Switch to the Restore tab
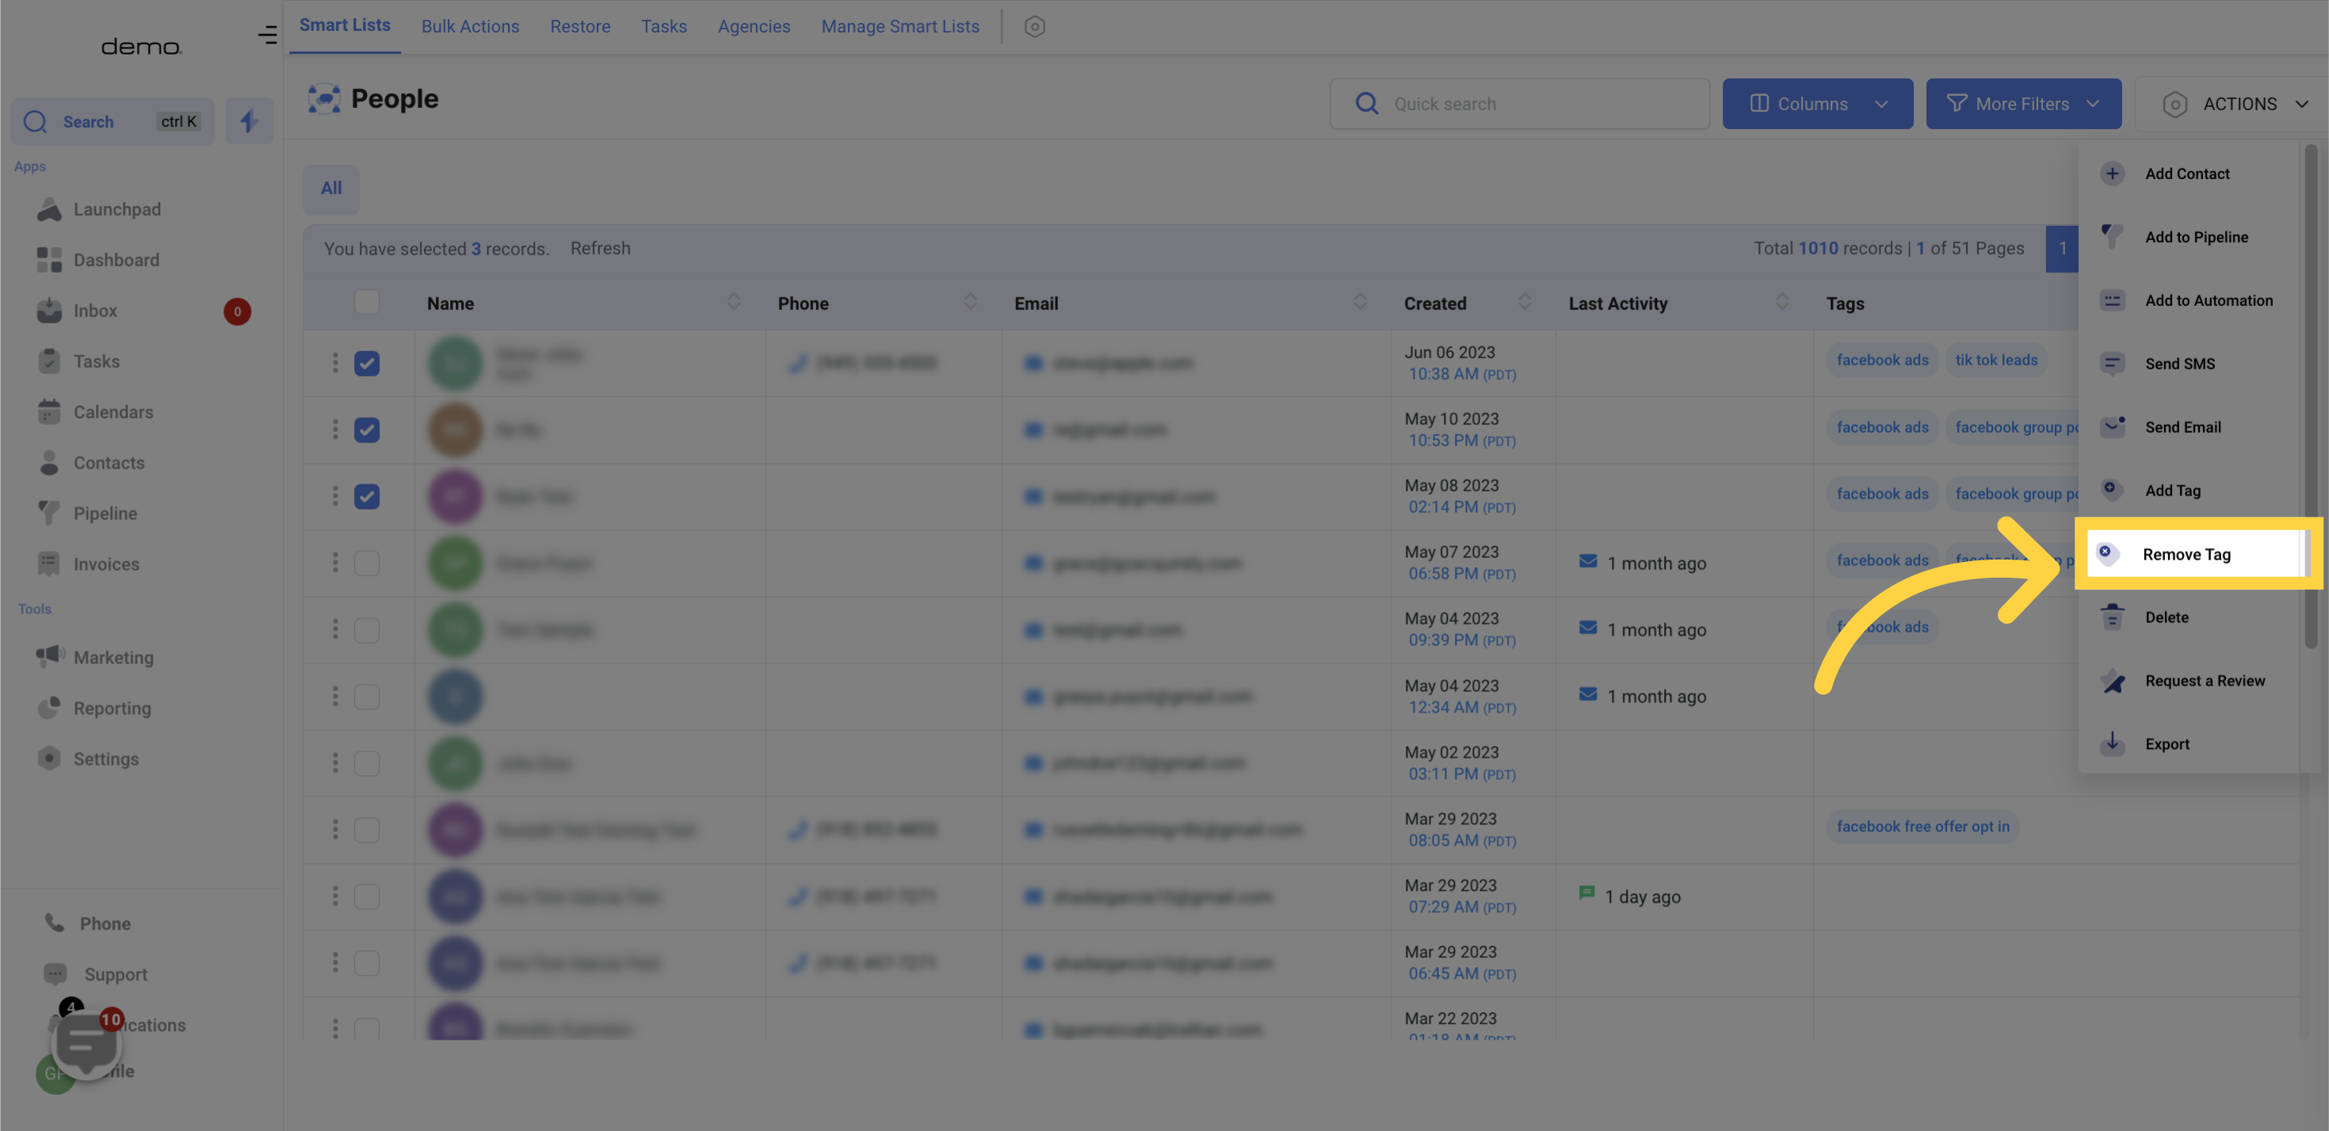This screenshot has width=2329, height=1131. pos(579,27)
